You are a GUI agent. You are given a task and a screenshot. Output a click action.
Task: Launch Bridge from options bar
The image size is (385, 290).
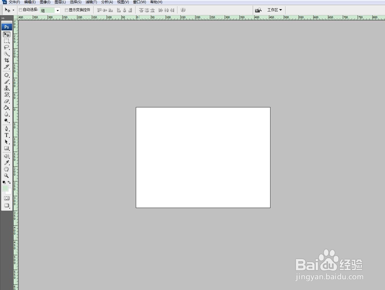pos(258,10)
